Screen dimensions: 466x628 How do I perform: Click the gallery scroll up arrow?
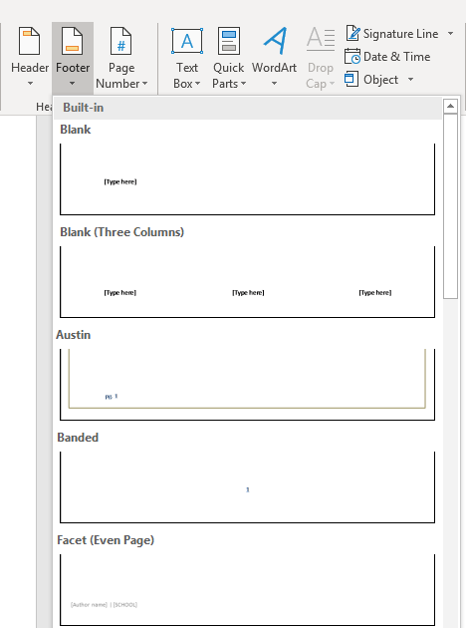(450, 106)
